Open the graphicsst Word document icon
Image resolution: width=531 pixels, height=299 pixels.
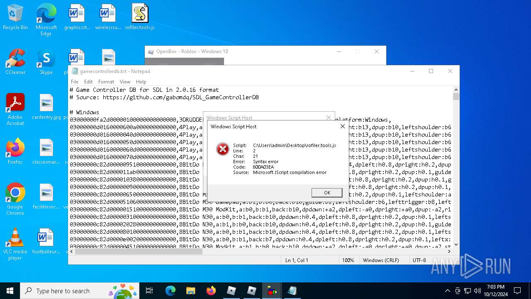click(77, 17)
